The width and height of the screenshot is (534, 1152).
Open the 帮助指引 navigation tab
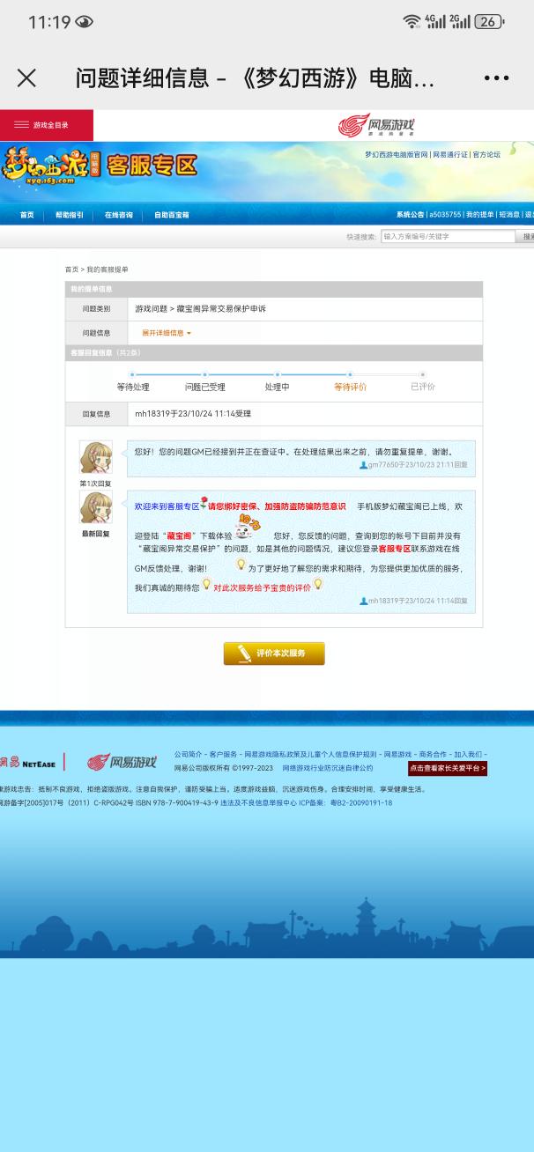(x=69, y=215)
